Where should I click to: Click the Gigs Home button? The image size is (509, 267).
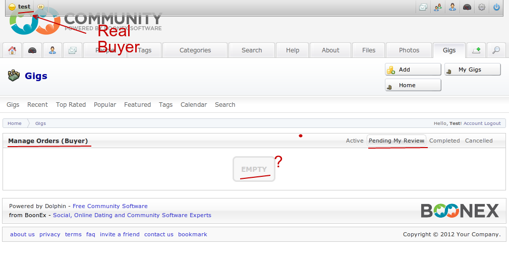(x=413, y=85)
